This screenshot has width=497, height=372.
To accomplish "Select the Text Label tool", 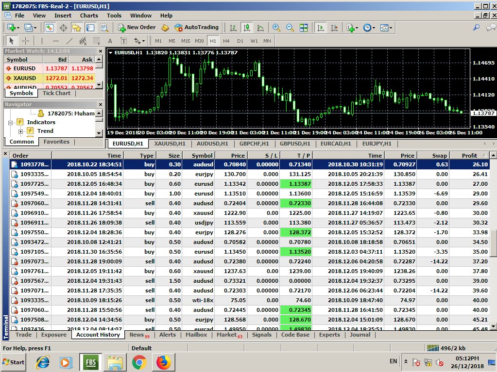I will pos(123,41).
